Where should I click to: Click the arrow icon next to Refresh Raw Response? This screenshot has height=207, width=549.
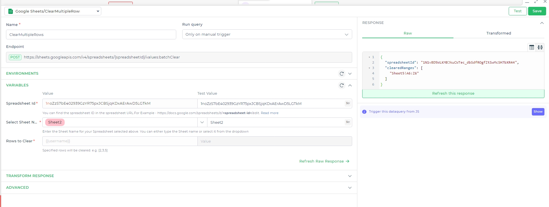(x=348, y=161)
